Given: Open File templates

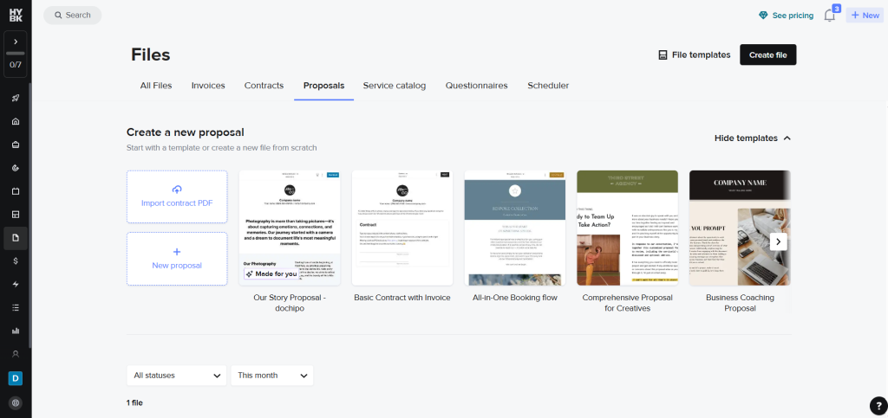Looking at the screenshot, I should pos(695,55).
